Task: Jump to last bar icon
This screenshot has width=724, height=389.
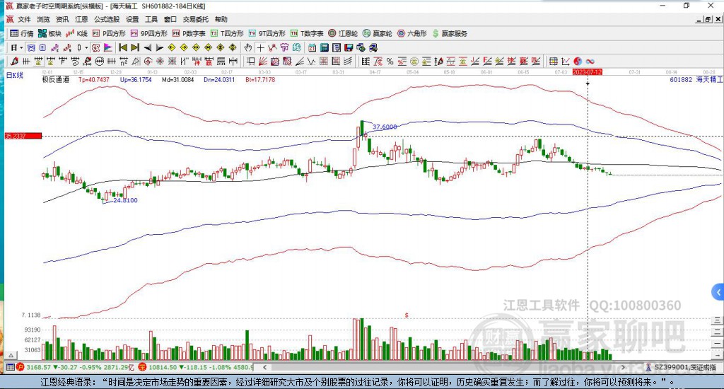Action: point(135,47)
